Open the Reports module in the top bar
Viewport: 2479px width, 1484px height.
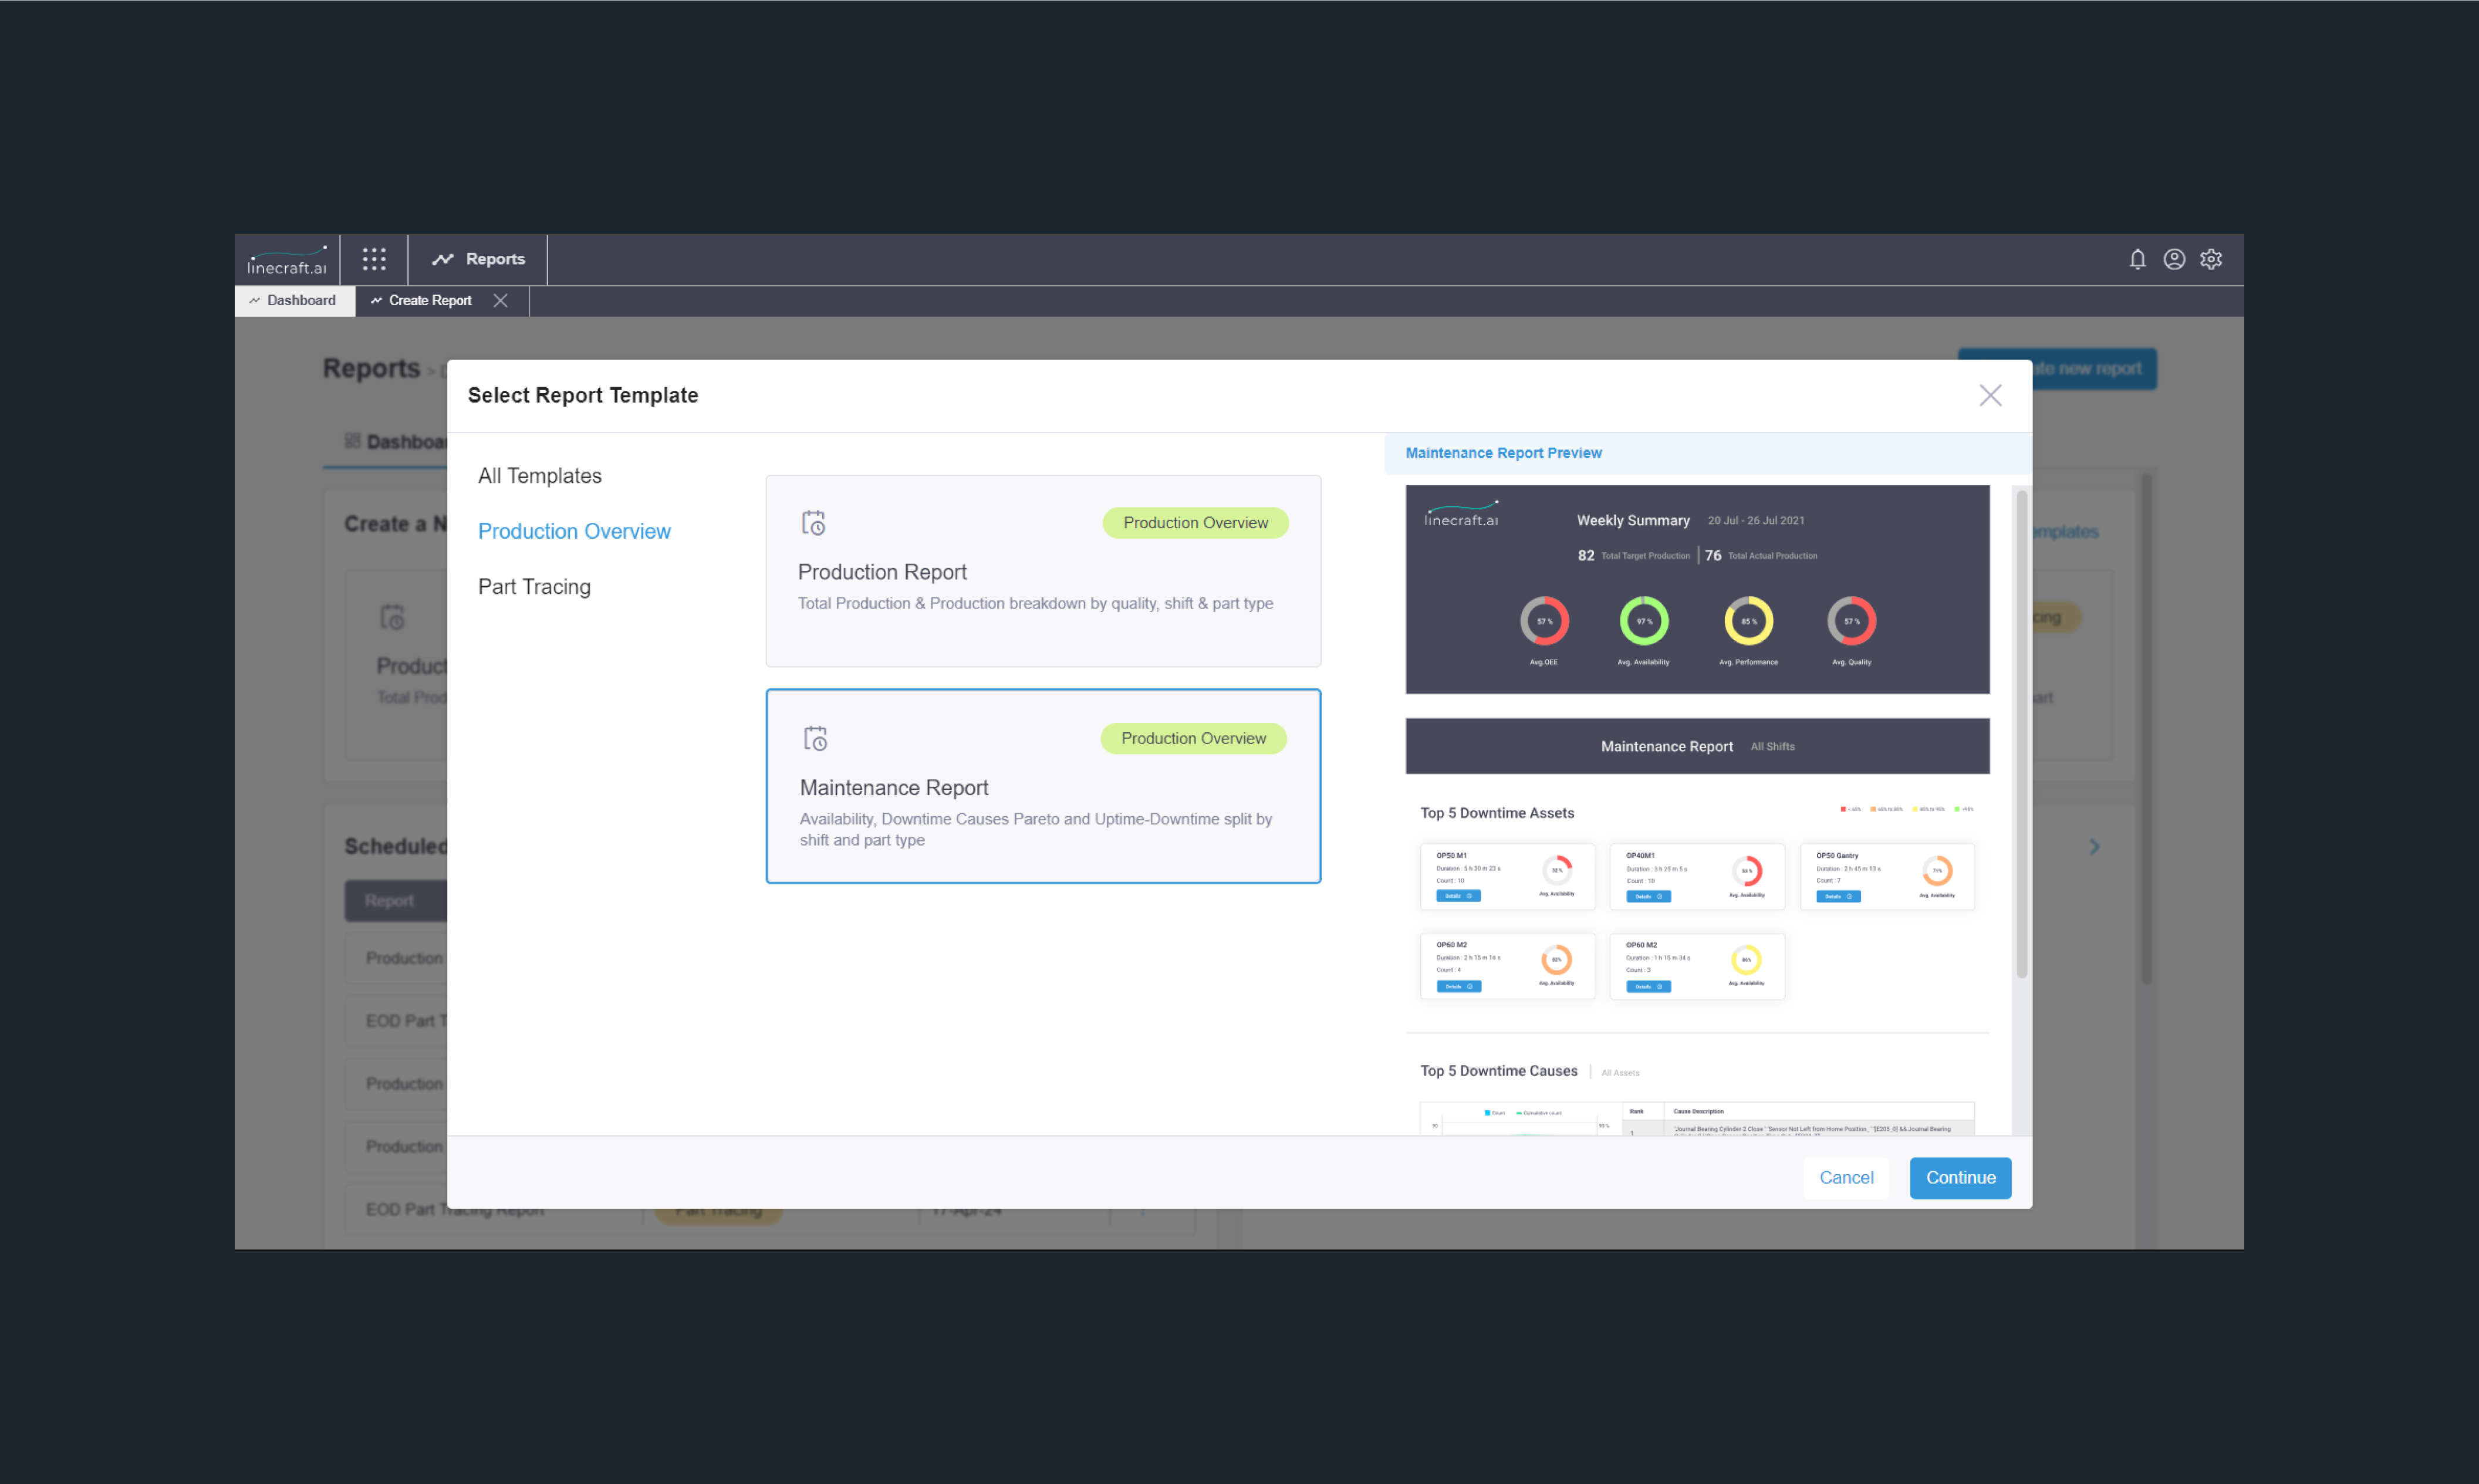478,260
